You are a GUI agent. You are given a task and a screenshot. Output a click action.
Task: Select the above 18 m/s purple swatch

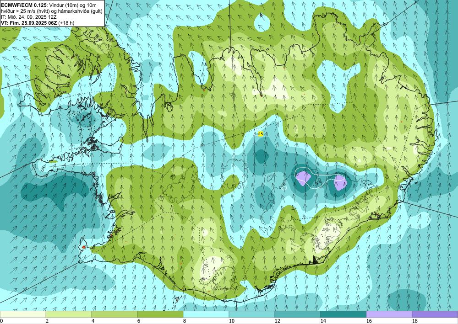click(x=435, y=314)
